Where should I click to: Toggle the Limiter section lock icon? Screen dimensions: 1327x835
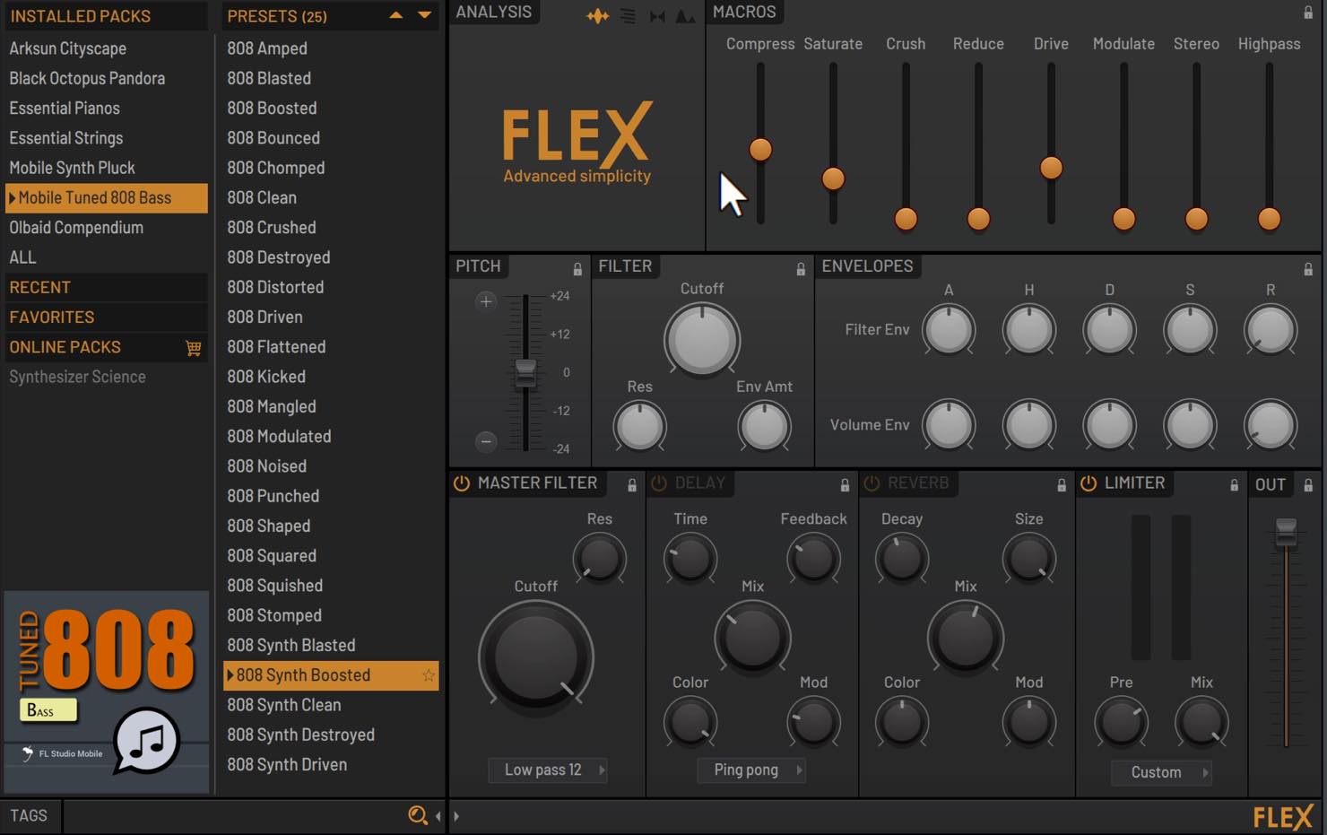(x=1234, y=485)
